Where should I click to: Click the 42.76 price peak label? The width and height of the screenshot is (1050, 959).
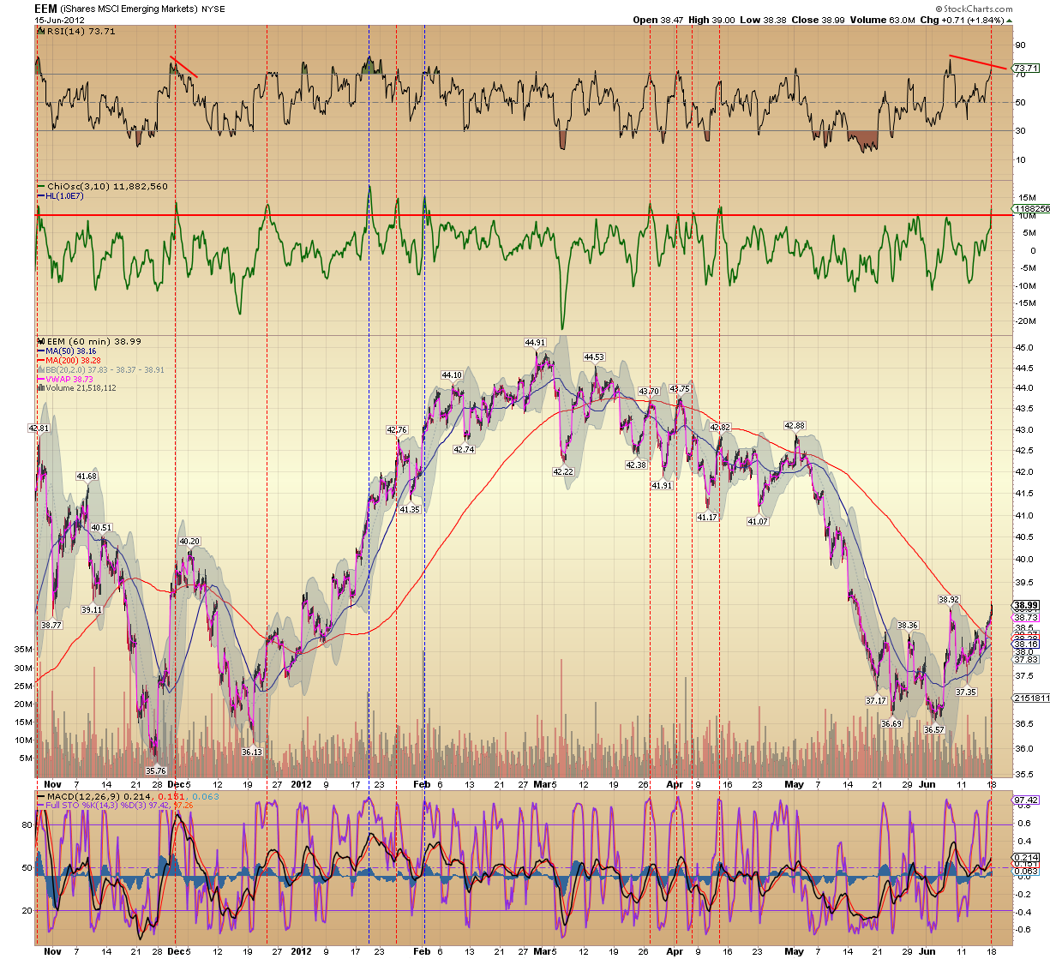[397, 430]
